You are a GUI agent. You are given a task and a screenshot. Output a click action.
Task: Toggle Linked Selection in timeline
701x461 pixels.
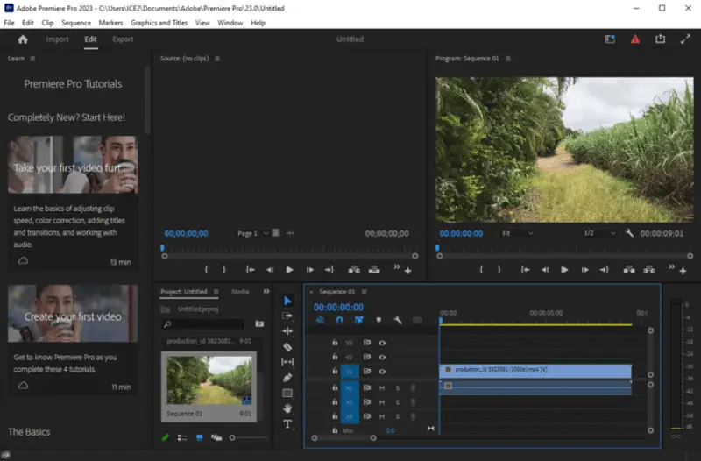[358, 320]
